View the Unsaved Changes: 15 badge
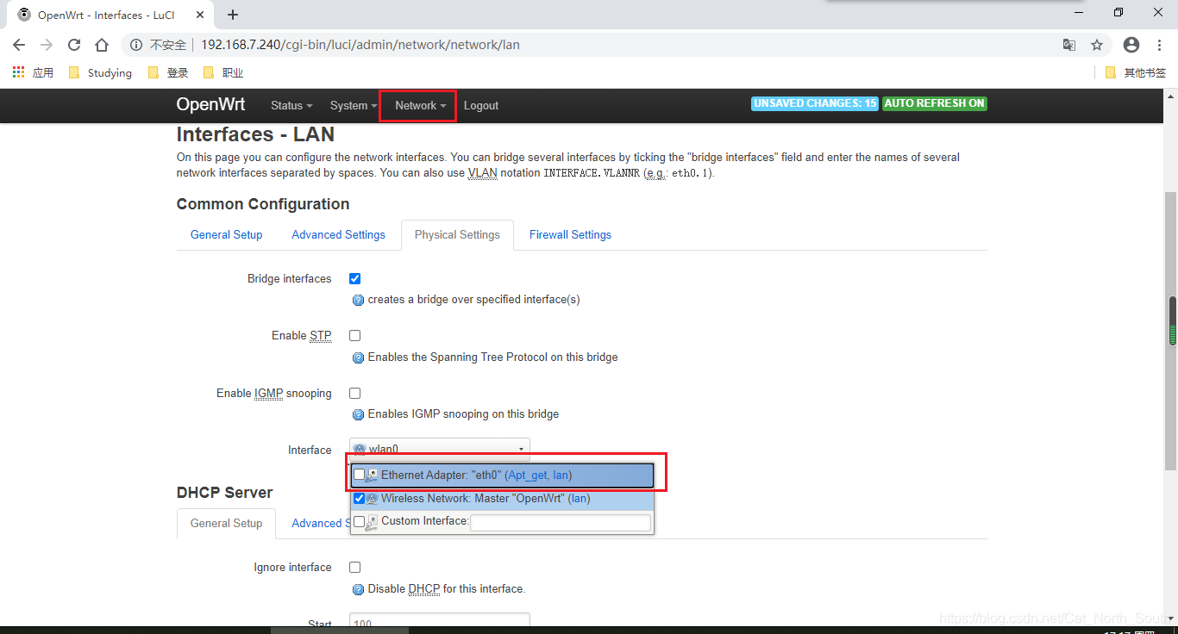This screenshot has width=1178, height=634. tap(815, 103)
